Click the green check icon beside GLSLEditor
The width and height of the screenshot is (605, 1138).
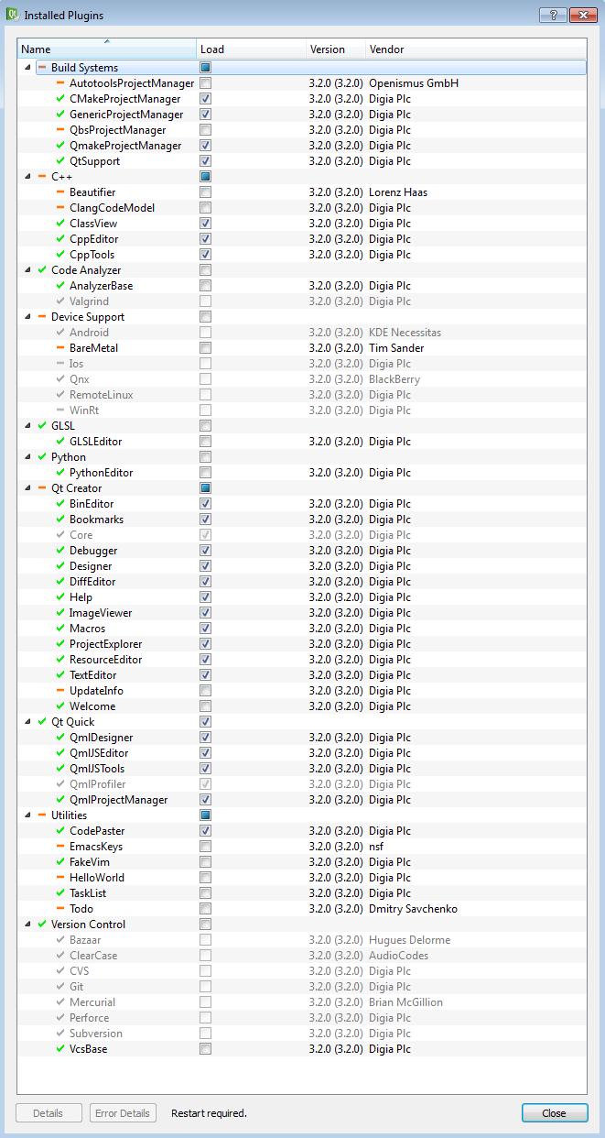point(60,442)
